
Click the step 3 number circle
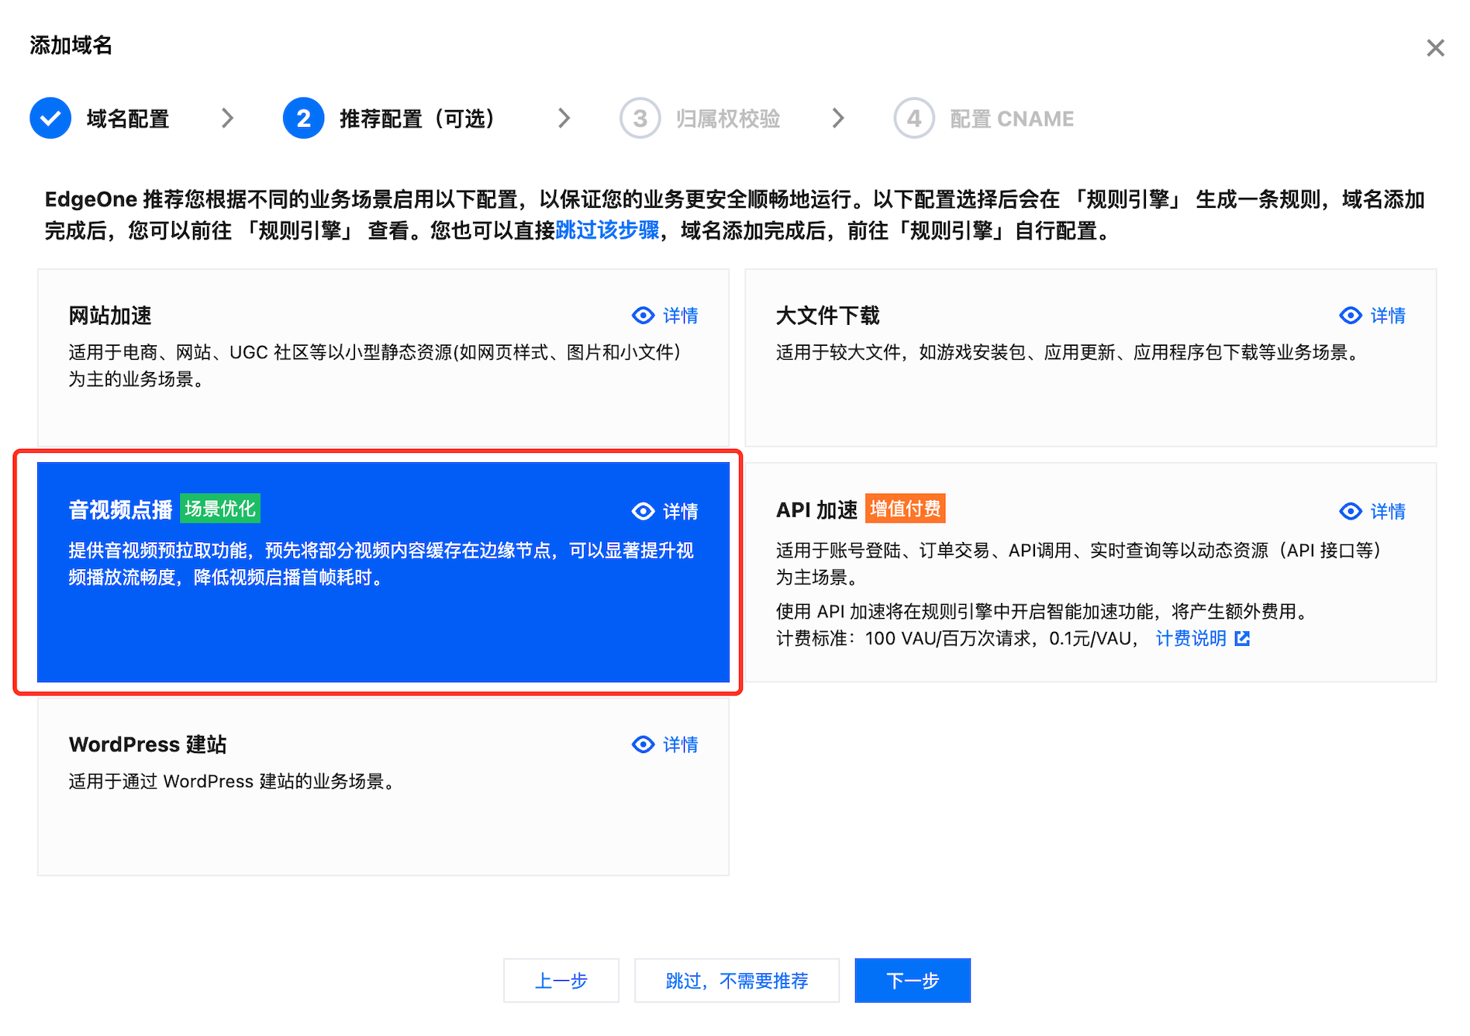[640, 118]
